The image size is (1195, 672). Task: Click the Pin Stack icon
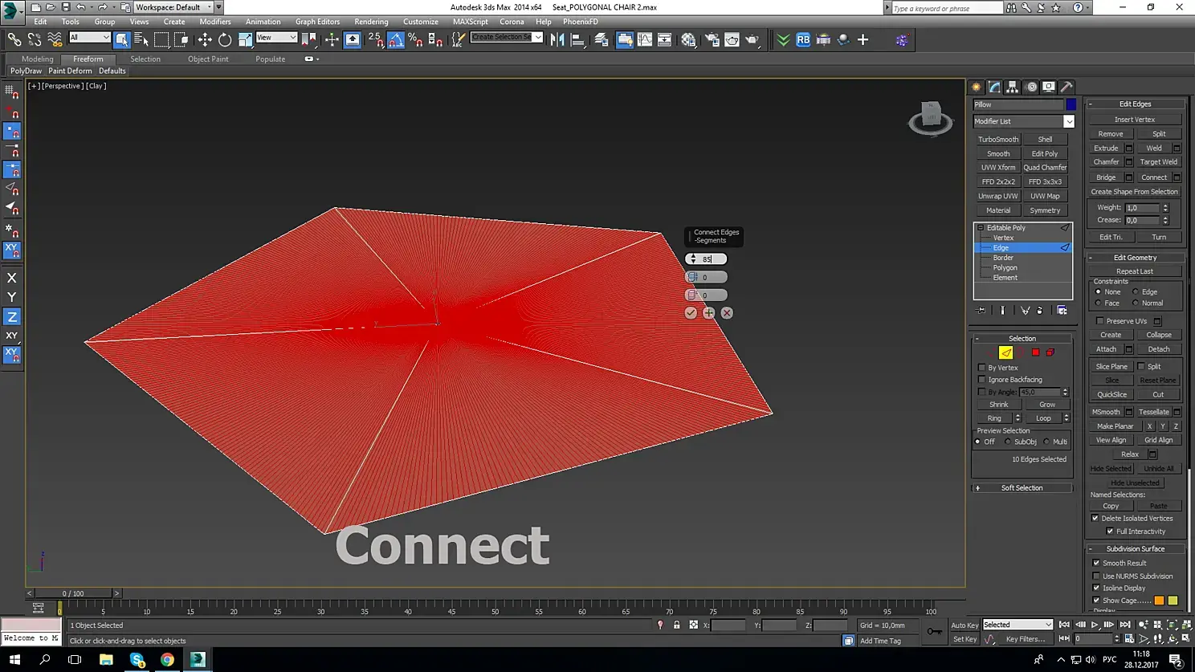click(x=981, y=311)
